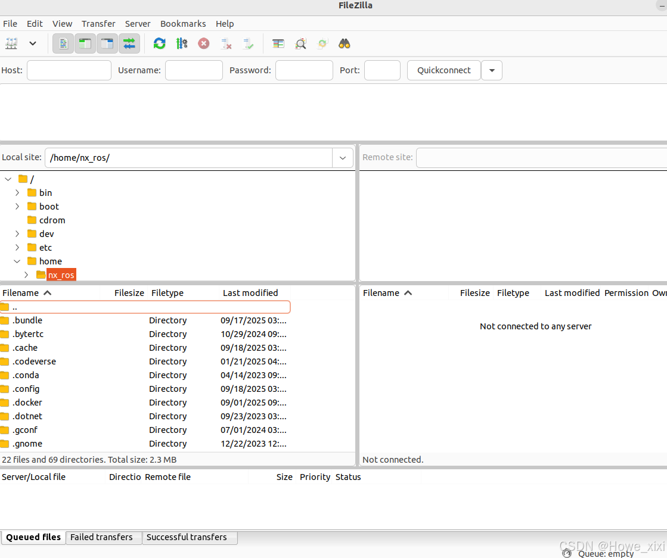This screenshot has width=667, height=558.
Task: Open the Server menu
Action: tap(138, 24)
